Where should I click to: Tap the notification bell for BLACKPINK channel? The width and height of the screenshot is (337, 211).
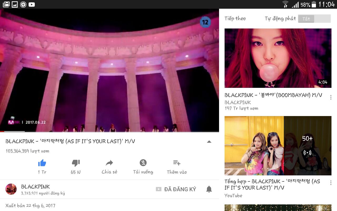click(x=209, y=189)
